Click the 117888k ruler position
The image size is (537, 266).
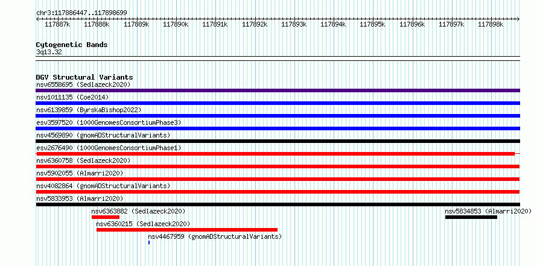[x=97, y=24]
